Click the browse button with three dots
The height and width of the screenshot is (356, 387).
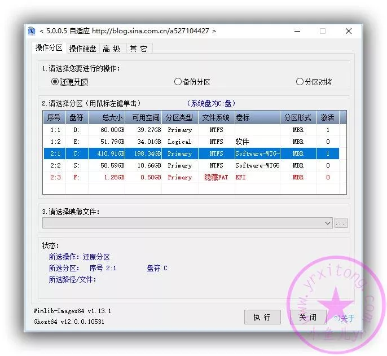click(340, 223)
